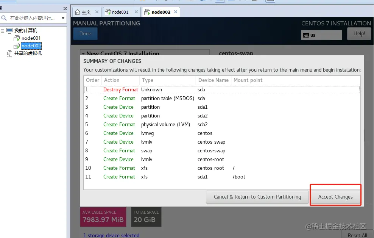The height and width of the screenshot is (238, 374).
Task: Click Accept Changes button
Action: pyautogui.click(x=336, y=197)
